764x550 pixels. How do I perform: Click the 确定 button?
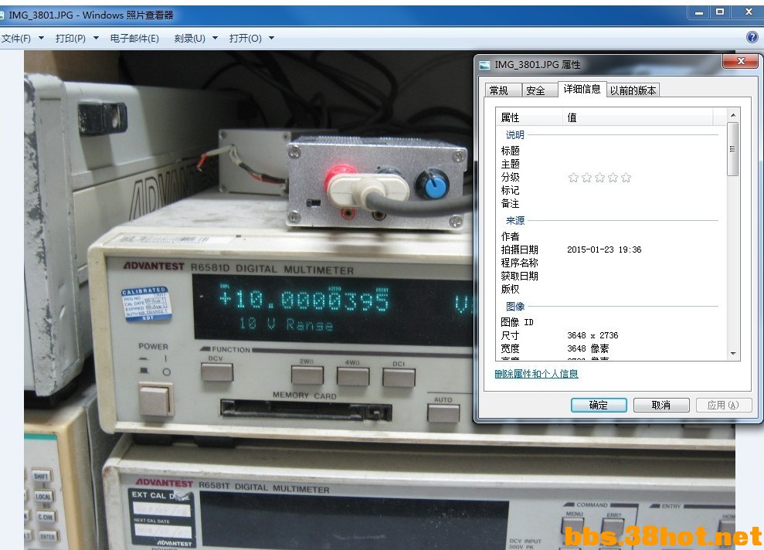(x=599, y=405)
